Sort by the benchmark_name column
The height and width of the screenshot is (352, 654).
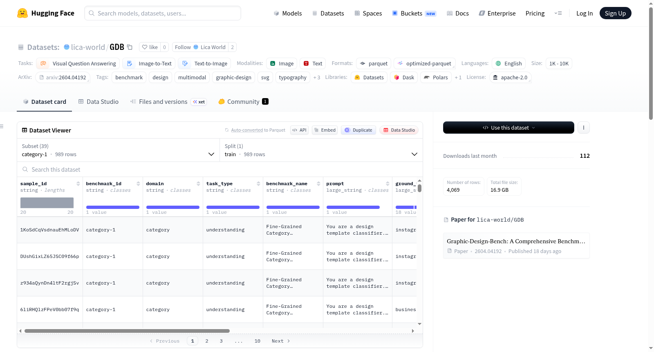[x=318, y=184]
